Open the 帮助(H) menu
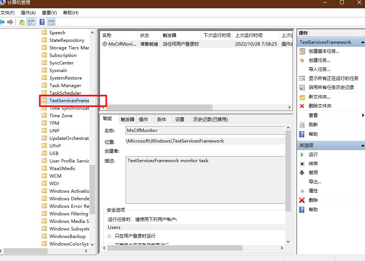 tap(71, 13)
